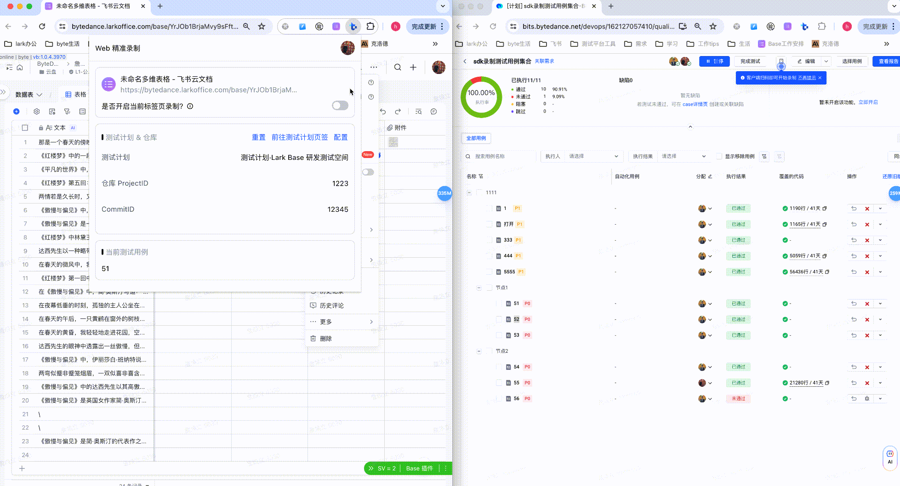The width and height of the screenshot is (900, 486).
Task: Click edit pencil next to 分配
Action: pyautogui.click(x=710, y=176)
